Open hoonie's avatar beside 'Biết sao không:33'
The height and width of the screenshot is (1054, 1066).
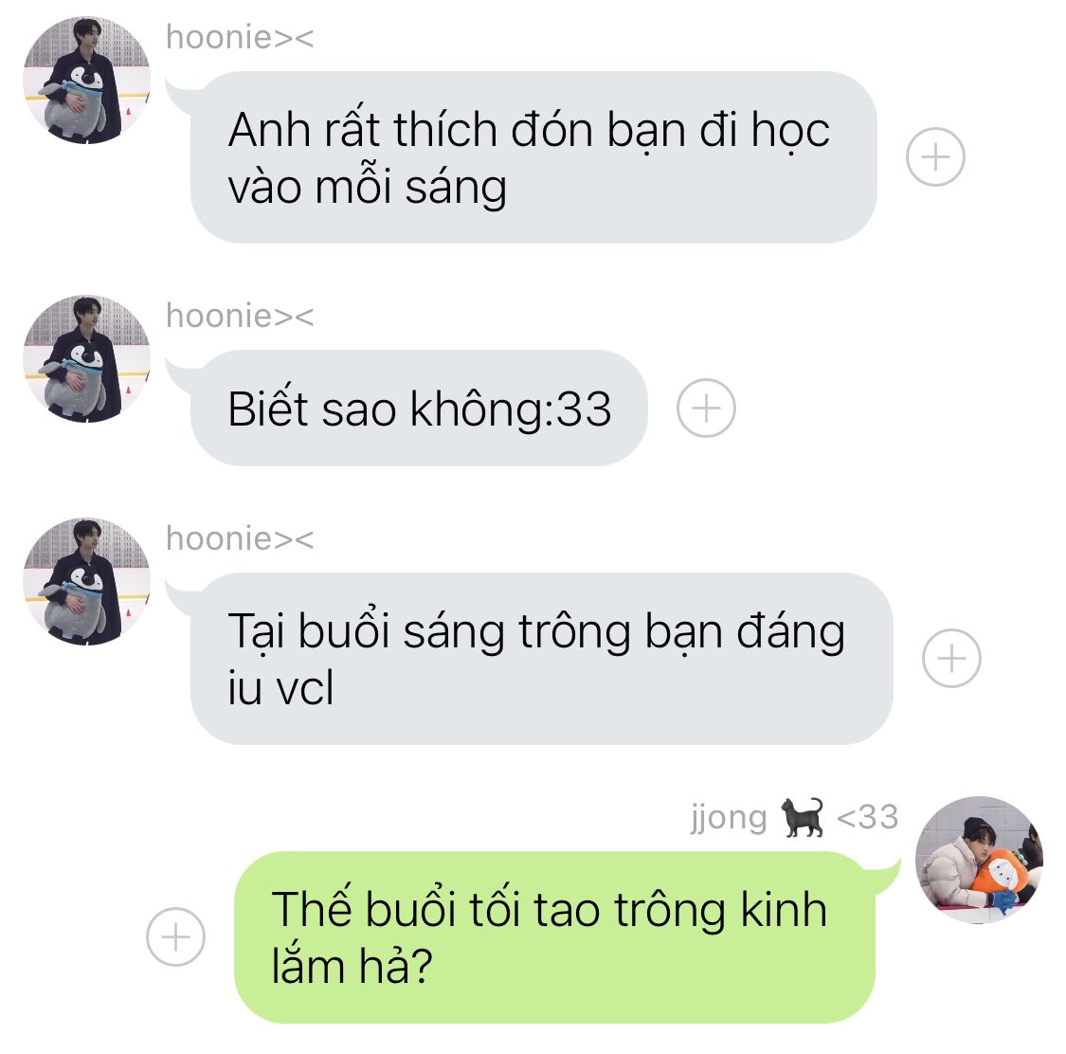(x=86, y=359)
